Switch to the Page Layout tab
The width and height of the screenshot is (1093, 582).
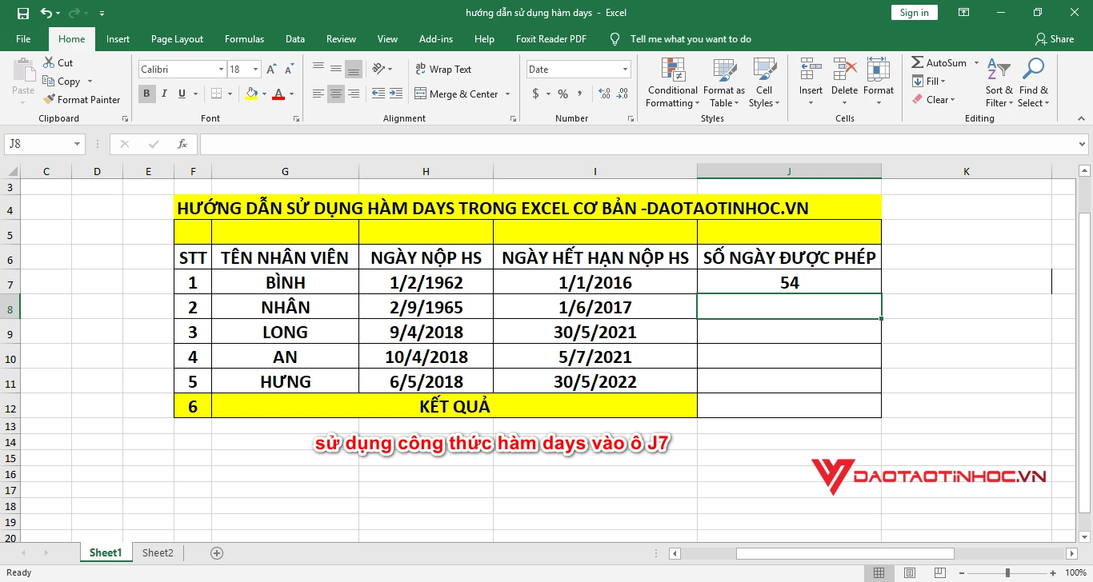[x=177, y=39]
